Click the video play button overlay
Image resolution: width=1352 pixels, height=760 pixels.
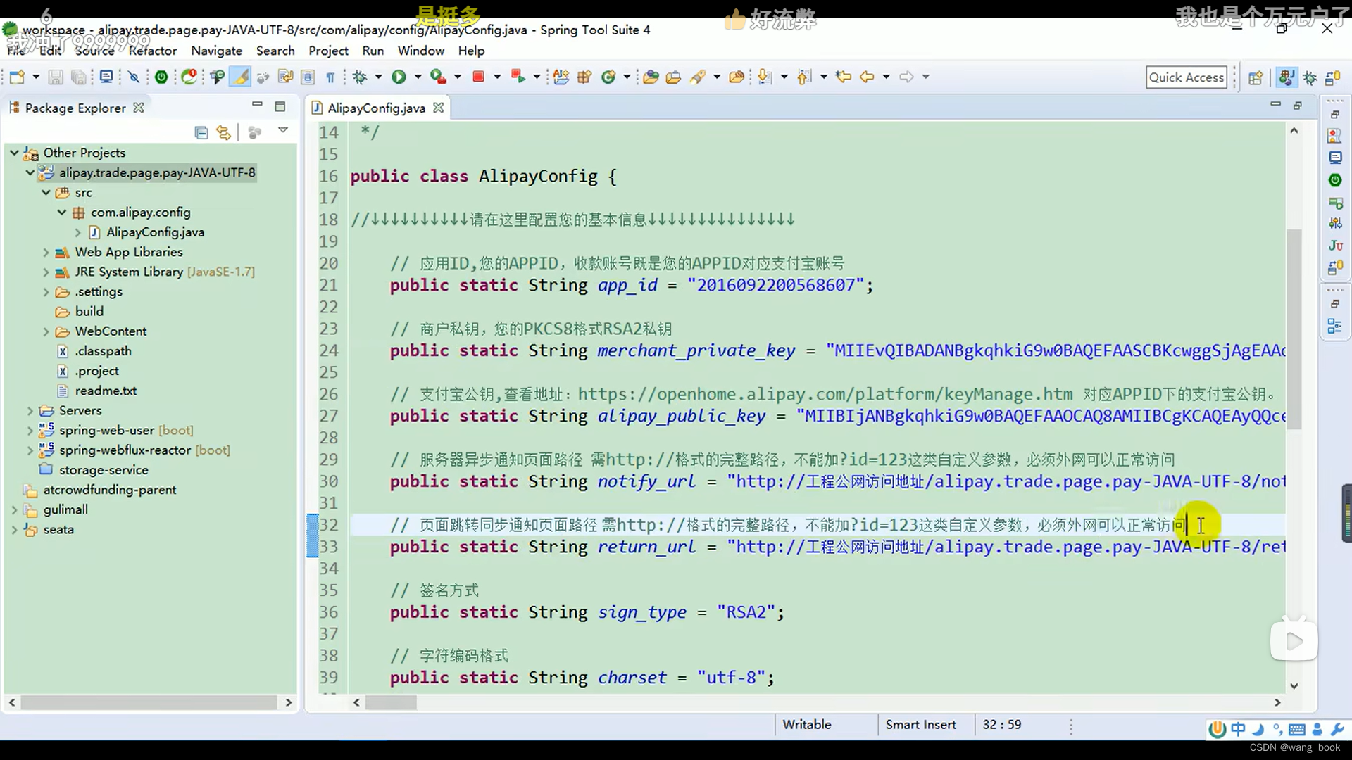point(1294,641)
